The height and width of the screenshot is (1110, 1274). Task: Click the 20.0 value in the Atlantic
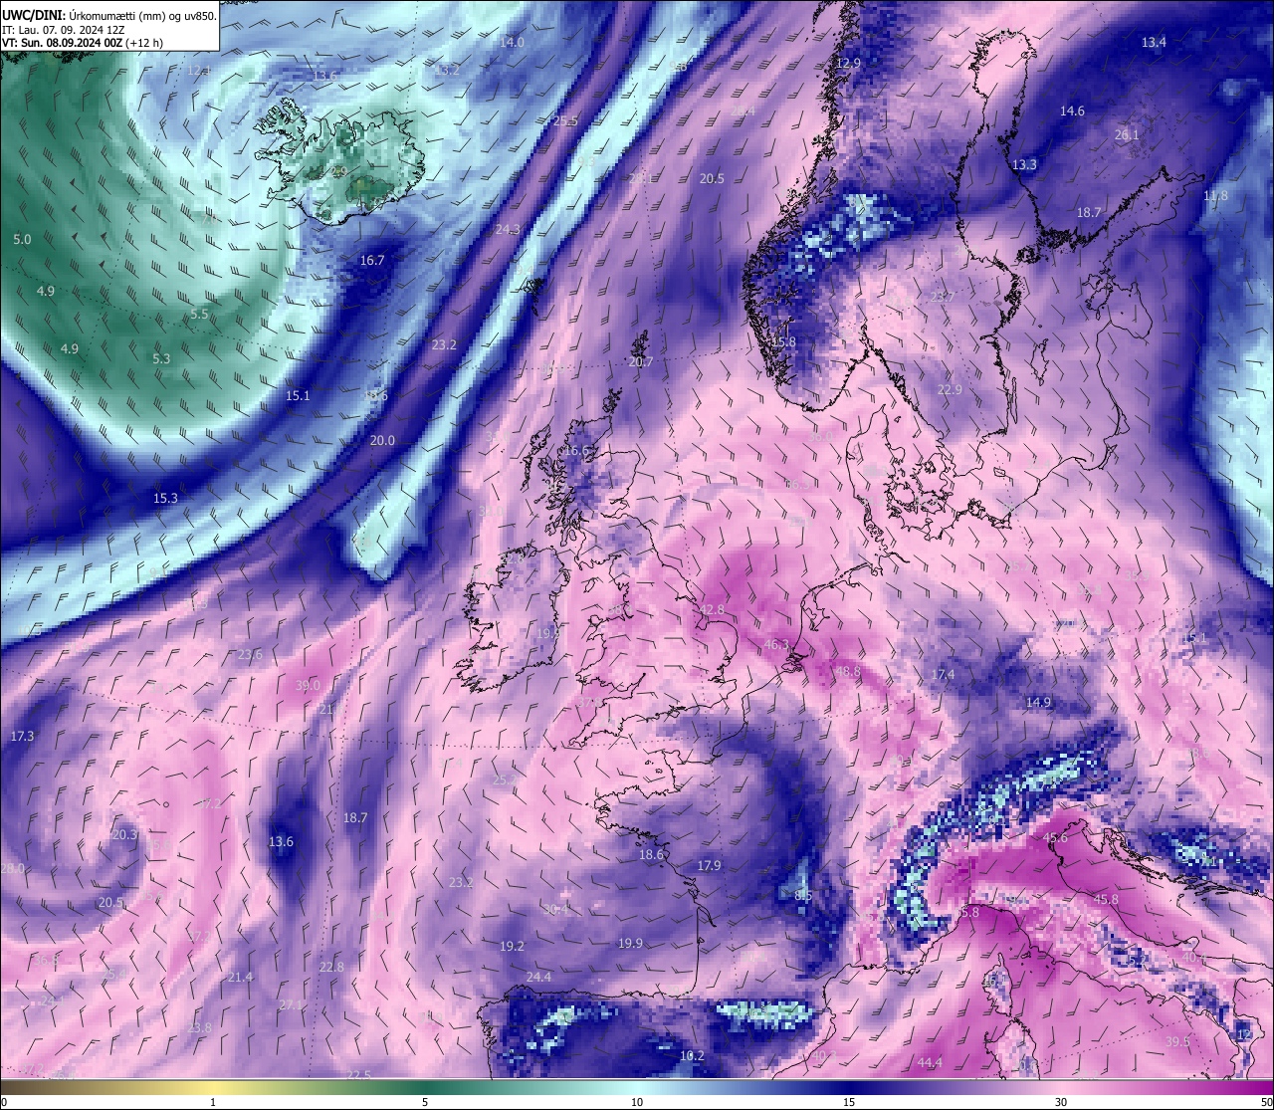(382, 441)
